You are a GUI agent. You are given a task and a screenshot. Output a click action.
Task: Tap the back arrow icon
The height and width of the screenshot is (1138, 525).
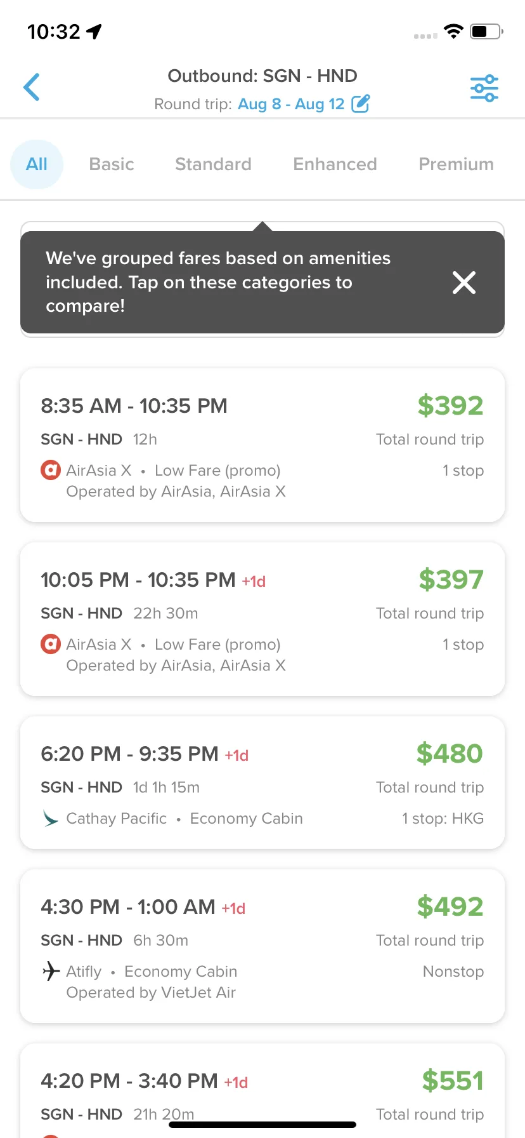coord(32,87)
